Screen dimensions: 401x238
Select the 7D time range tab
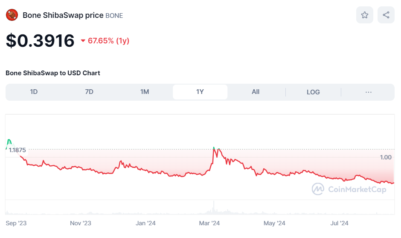(x=89, y=92)
